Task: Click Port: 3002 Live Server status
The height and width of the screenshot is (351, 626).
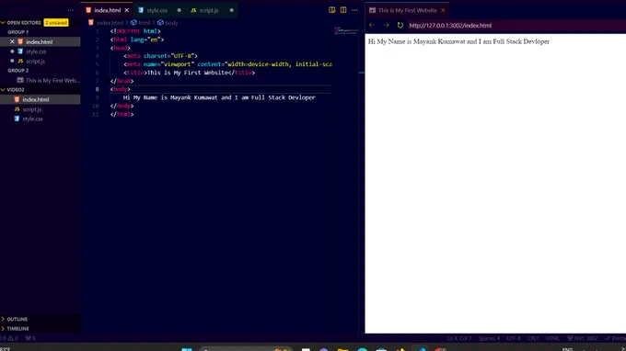Action: coord(583,339)
